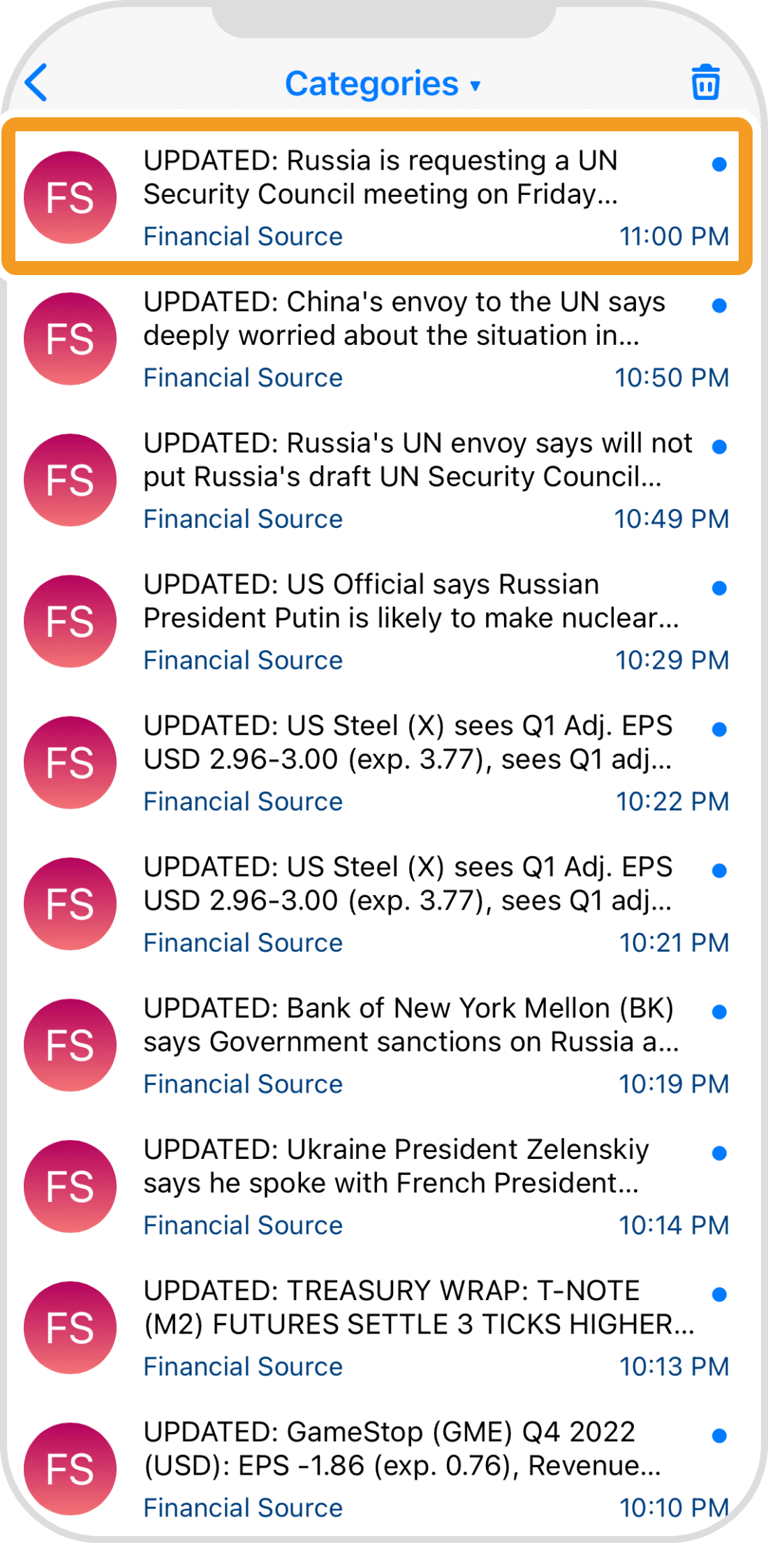The image size is (768, 1543).
Task: Tap the 10:13 PM timestamp
Action: 674,1366
